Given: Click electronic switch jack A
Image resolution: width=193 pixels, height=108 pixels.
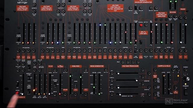Looking at the screenshot, I should 173,70.
